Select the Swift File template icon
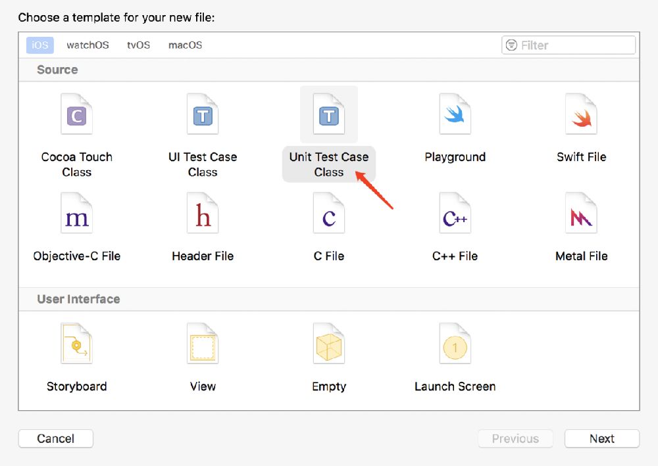Image resolution: width=658 pixels, height=466 pixels. (581, 114)
